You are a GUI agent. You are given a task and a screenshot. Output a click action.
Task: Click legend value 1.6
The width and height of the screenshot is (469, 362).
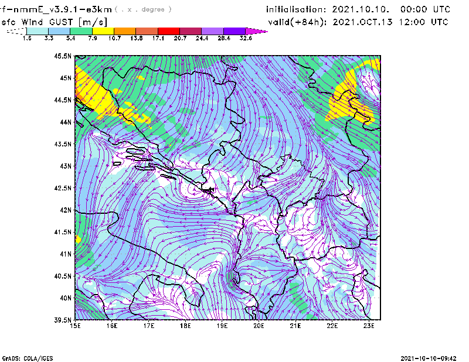pos(27,38)
